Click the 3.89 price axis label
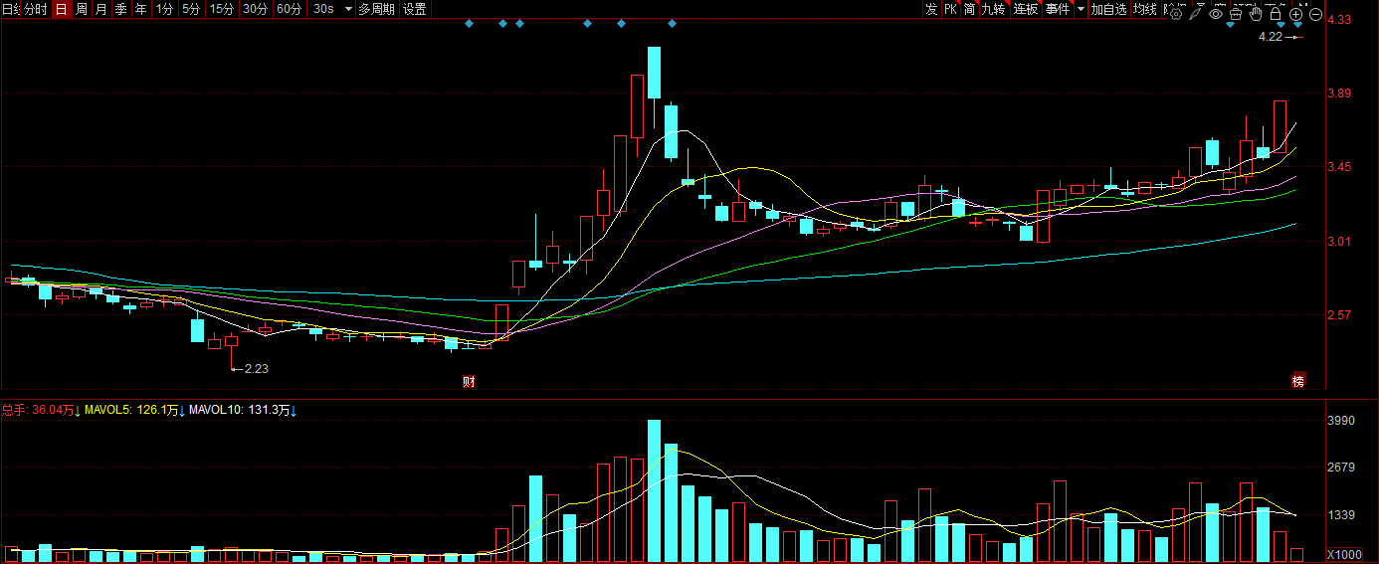This screenshot has width=1379, height=564. [1338, 94]
